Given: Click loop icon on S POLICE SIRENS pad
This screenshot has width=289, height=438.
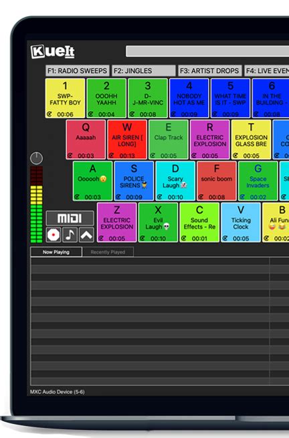Looking at the screenshot, I should (118, 197).
